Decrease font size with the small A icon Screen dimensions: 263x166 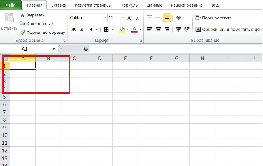click(137, 18)
